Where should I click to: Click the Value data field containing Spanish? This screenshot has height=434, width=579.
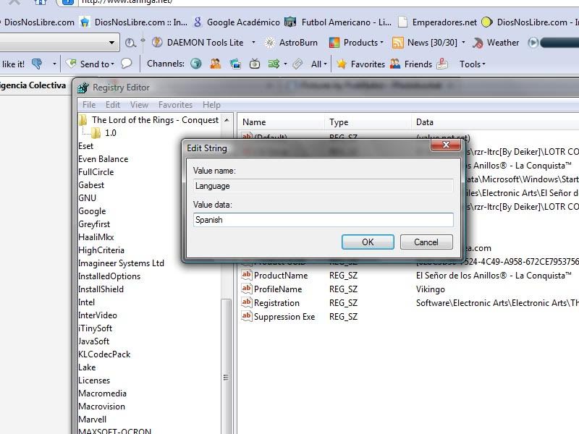click(323, 220)
